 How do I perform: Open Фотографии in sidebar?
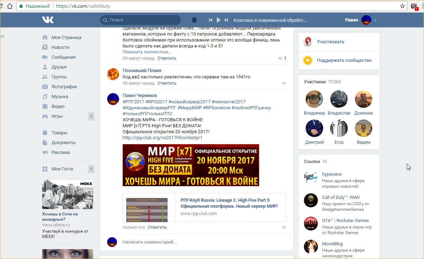[x=64, y=86]
